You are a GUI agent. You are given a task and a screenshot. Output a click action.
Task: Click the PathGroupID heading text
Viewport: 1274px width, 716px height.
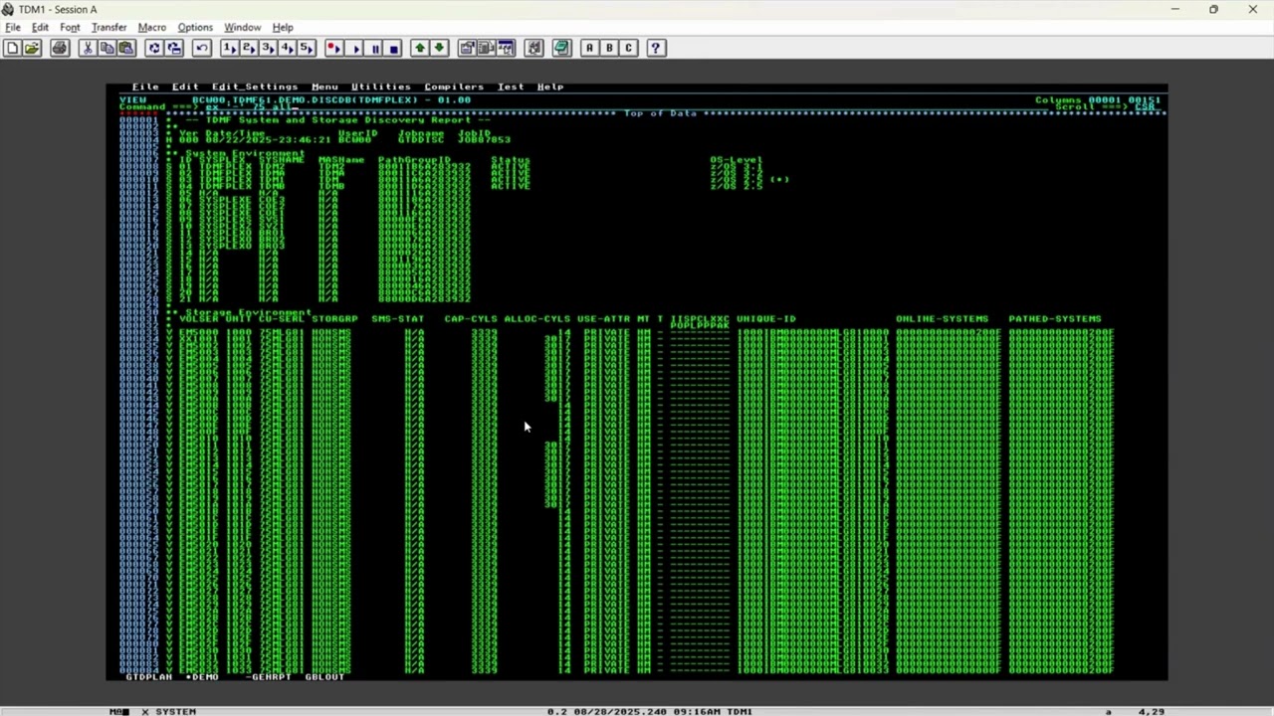(414, 160)
